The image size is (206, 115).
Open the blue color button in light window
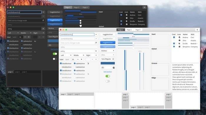click(108, 63)
